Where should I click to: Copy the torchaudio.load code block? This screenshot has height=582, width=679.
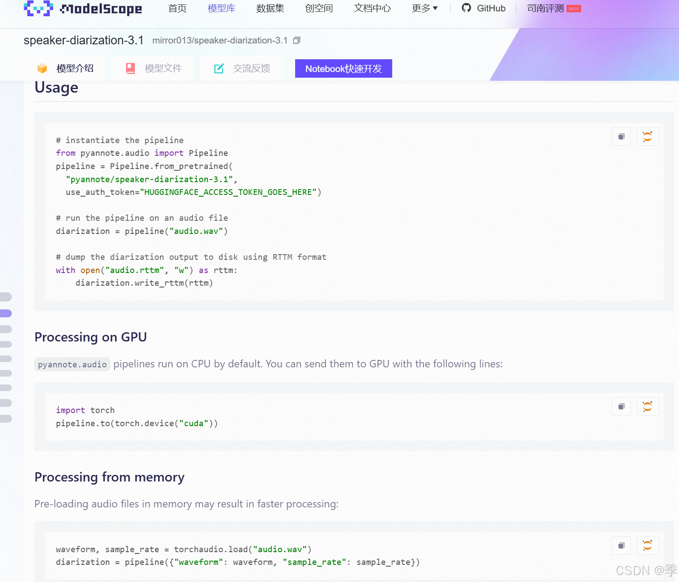pos(621,546)
